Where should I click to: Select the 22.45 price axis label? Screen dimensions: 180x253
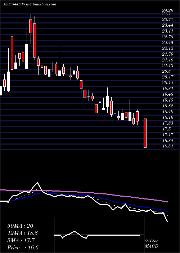tap(168, 43)
